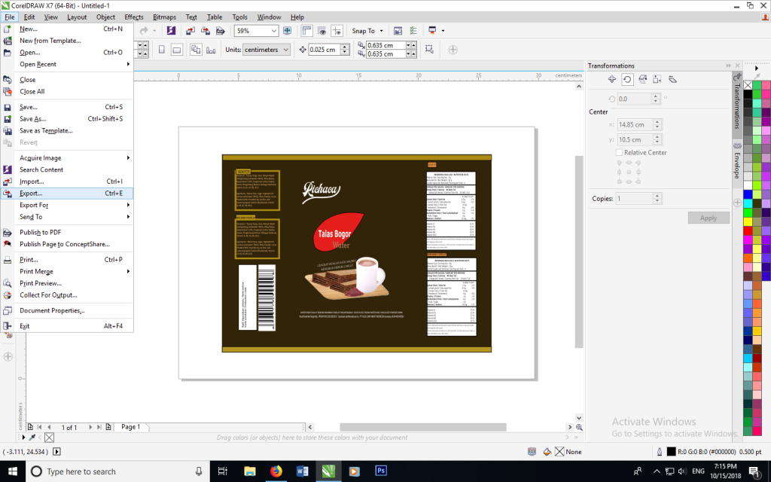This screenshot has width=771, height=482.
Task: Expand the Send To submenu
Action: tap(128, 217)
